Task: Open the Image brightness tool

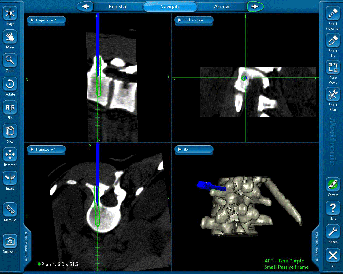Action: (10, 13)
